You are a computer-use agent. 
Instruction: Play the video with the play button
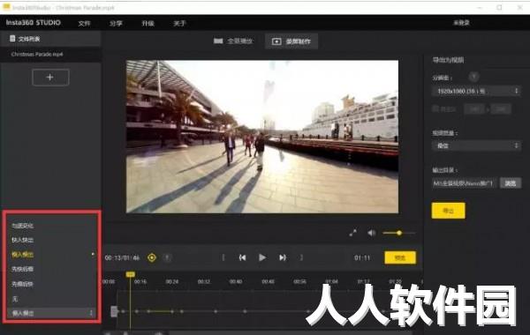coord(262,257)
